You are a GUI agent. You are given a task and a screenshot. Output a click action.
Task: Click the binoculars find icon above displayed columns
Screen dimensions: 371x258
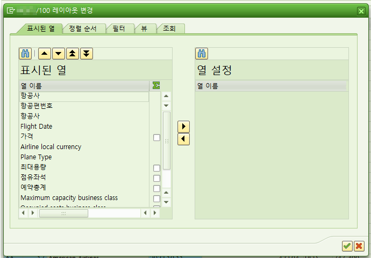(x=25, y=54)
